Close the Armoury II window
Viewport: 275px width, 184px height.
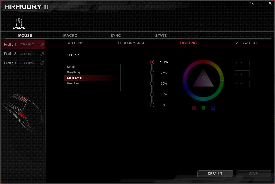270,3
